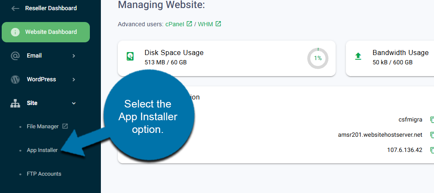Open File Manager in the sidebar
The image size is (434, 193).
pos(44,126)
